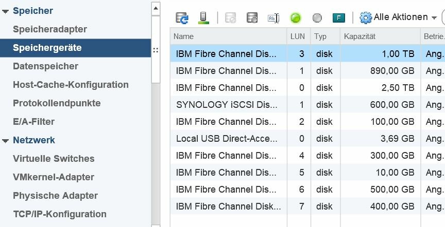Screen dimensions: 445x227
Task: Open Virtuelle Switches settings
Action: pos(54,159)
